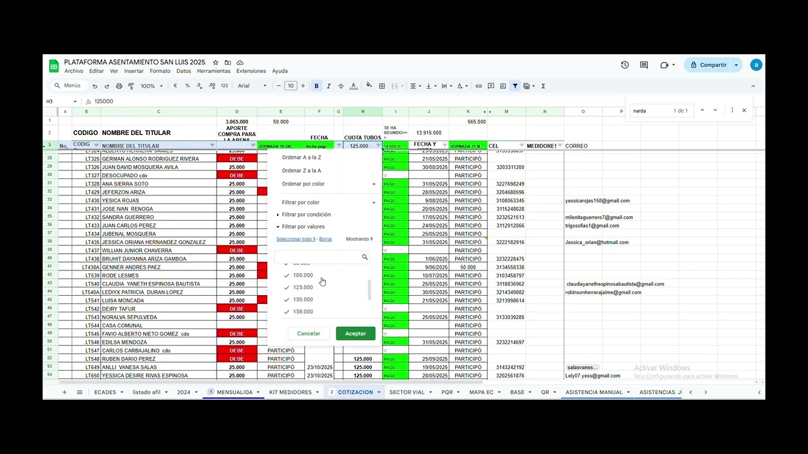808x454 pixels.
Task: Open the Compartir dropdown arrow
Action: click(x=736, y=65)
